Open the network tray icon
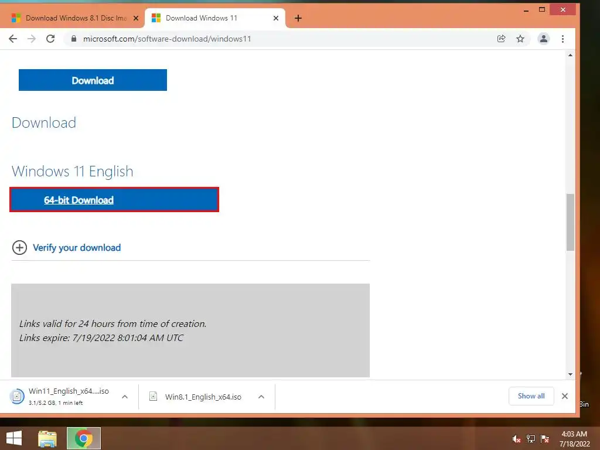The width and height of the screenshot is (600, 450). (x=531, y=439)
